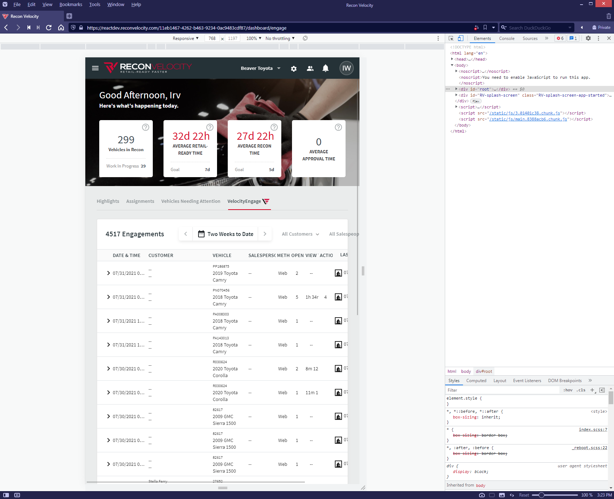
Task: Toggle the :hov element state panel
Action: (x=568, y=390)
